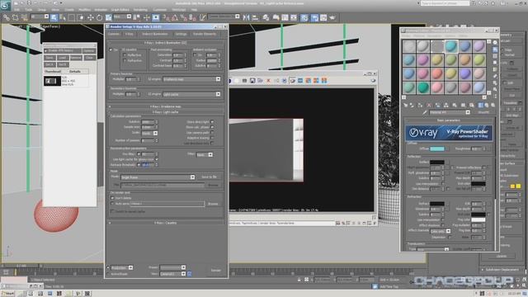Open the Material Editor from main toolbar
The image size is (528, 297).
coord(304,17)
